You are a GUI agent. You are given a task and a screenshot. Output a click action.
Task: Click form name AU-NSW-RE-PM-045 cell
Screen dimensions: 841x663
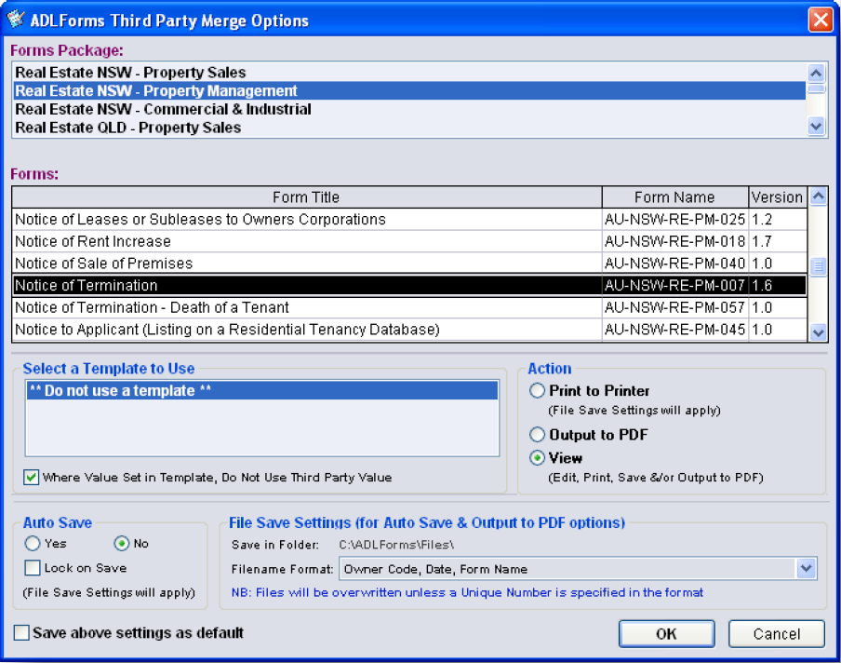tap(674, 329)
